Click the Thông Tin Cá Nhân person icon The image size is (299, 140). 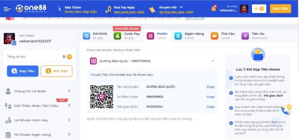pyautogui.click(x=8, y=91)
